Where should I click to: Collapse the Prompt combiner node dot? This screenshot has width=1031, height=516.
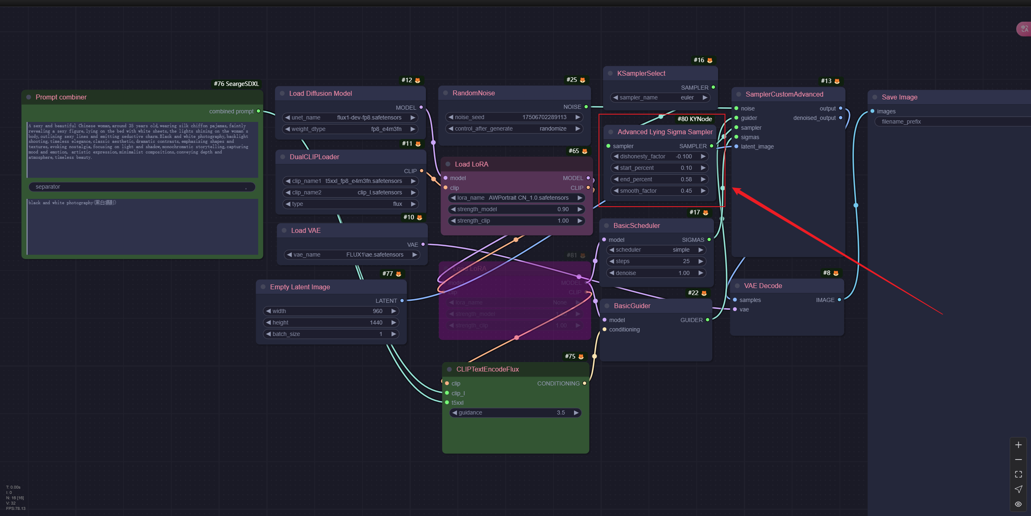tap(29, 97)
